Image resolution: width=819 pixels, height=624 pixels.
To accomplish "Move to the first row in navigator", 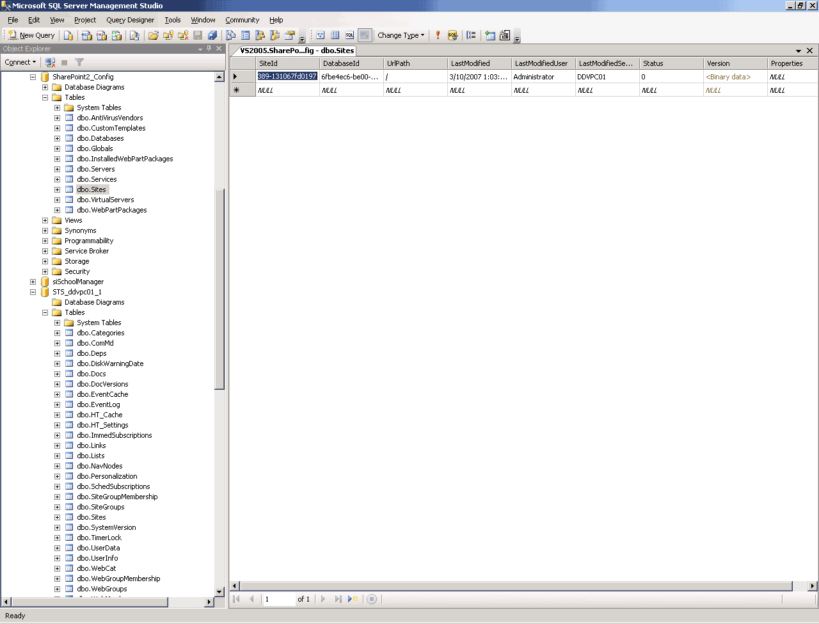I will pos(237,599).
